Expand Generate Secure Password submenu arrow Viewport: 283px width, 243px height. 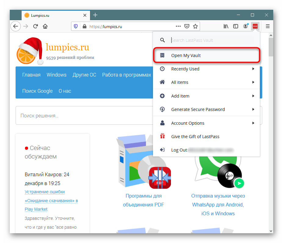(253, 109)
